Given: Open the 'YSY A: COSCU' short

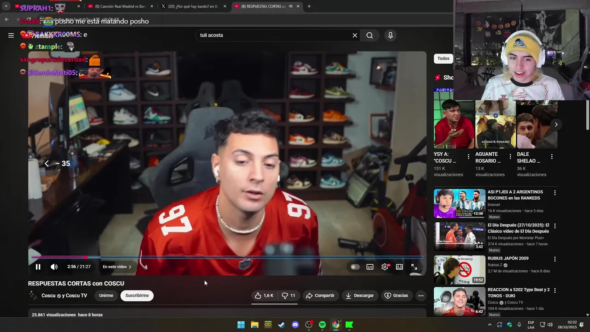Looking at the screenshot, I should coord(454,125).
